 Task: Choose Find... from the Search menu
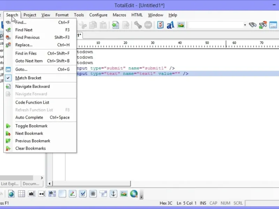pos(40,22)
